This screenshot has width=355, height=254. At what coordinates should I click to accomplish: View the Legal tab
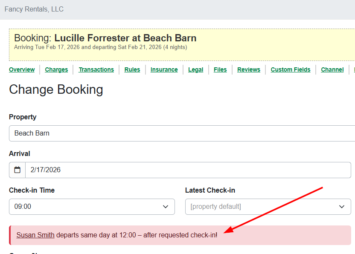[195, 69]
